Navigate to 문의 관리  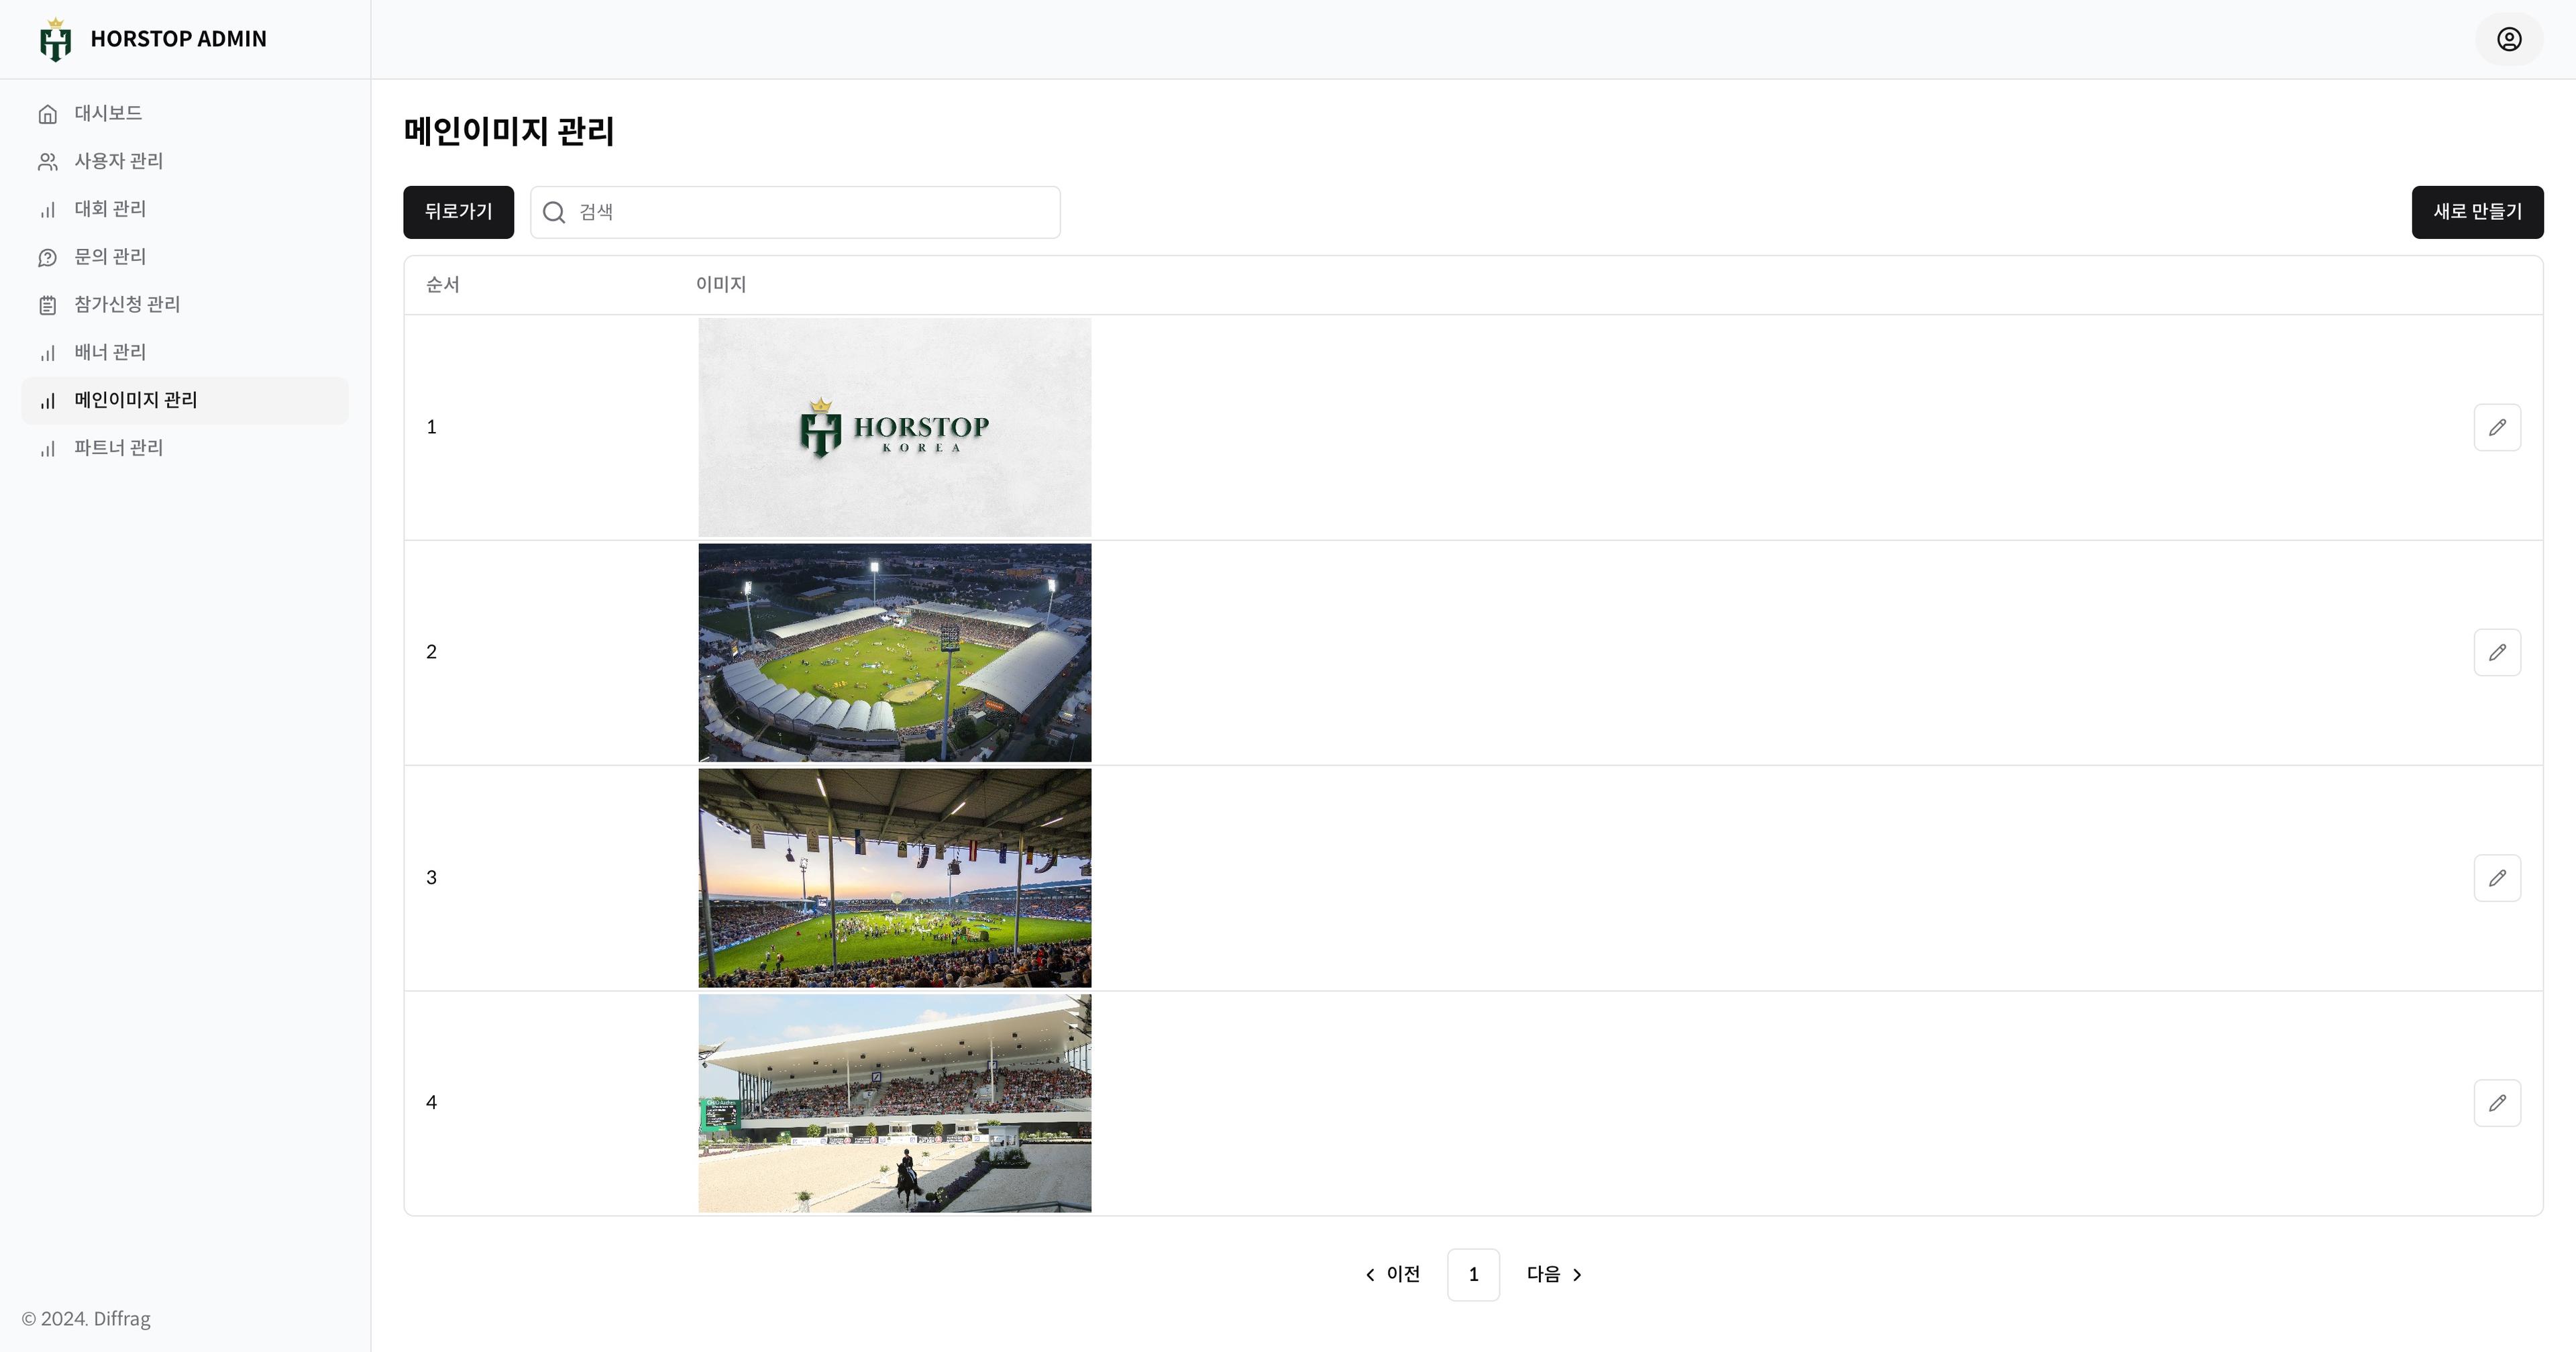click(x=110, y=257)
